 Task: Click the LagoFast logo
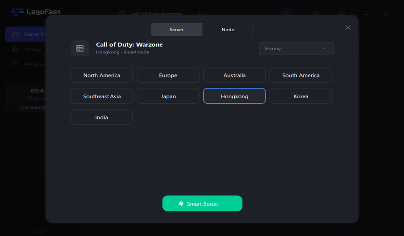tap(18, 12)
